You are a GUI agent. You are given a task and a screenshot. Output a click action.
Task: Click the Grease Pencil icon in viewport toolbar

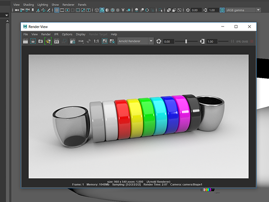tap(49, 10)
